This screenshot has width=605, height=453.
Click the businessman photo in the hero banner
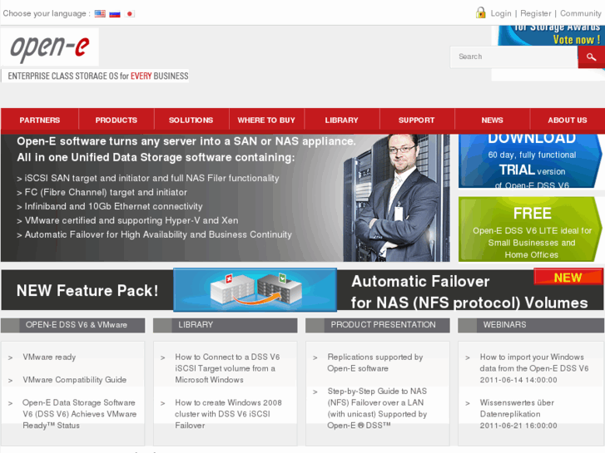coord(396,198)
